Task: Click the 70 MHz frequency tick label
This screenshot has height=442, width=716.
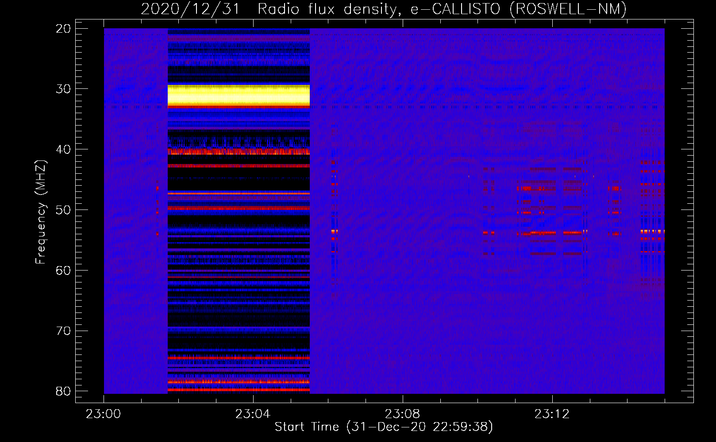Action: click(x=63, y=331)
